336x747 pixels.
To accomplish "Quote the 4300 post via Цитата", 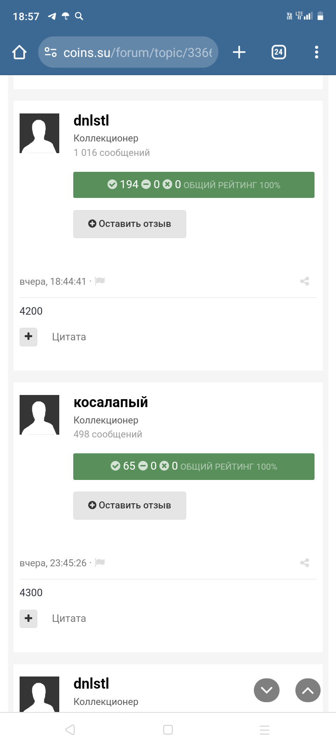I will click(x=69, y=618).
